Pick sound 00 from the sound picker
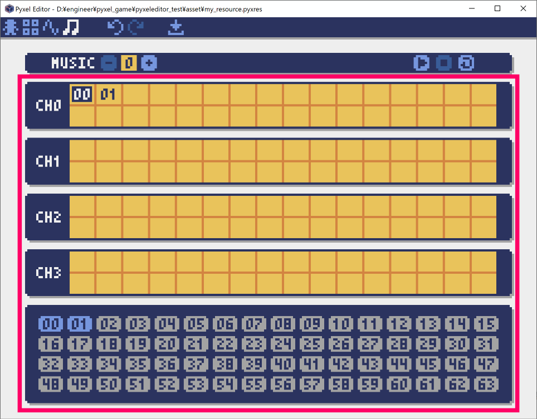 51,324
